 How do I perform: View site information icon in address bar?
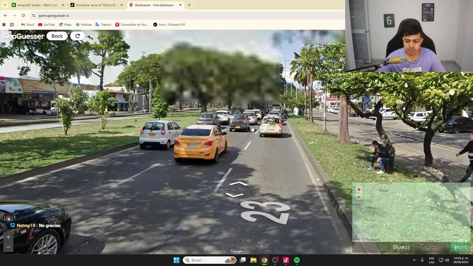pyautogui.click(x=34, y=16)
